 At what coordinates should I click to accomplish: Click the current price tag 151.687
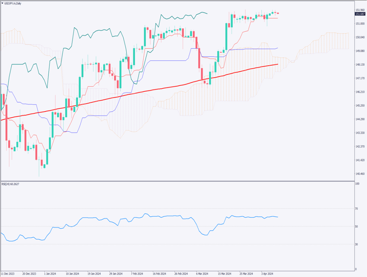360,14
